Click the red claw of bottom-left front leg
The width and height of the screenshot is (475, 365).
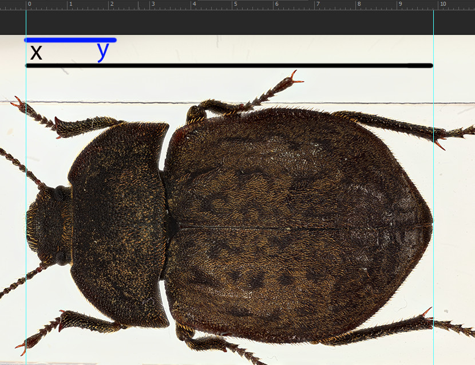click(x=21, y=347)
